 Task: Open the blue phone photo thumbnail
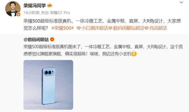(x=48, y=85)
